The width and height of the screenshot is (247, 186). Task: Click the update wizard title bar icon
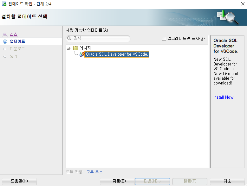tap(4, 4)
